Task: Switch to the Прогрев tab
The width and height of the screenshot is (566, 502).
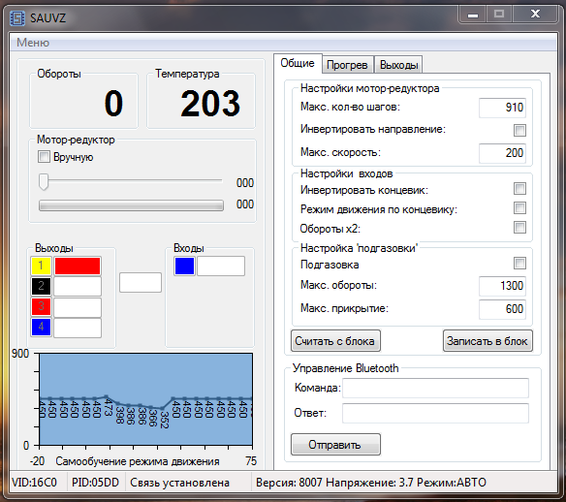Action: click(x=347, y=65)
